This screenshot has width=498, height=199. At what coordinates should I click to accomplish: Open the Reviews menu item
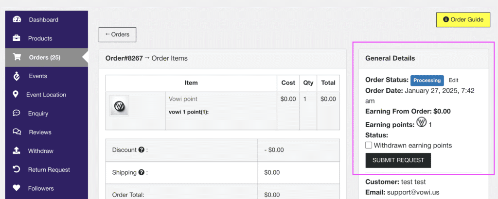click(40, 132)
